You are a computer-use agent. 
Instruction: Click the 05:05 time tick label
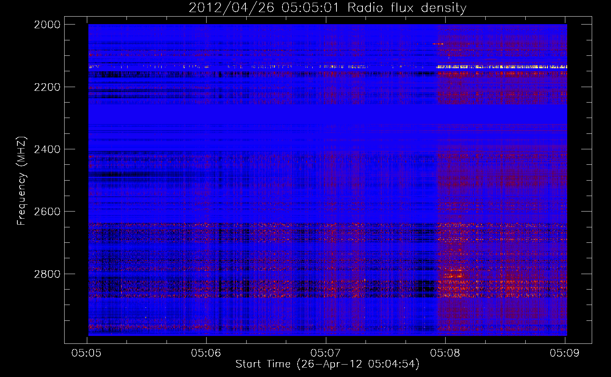pyautogui.click(x=86, y=353)
